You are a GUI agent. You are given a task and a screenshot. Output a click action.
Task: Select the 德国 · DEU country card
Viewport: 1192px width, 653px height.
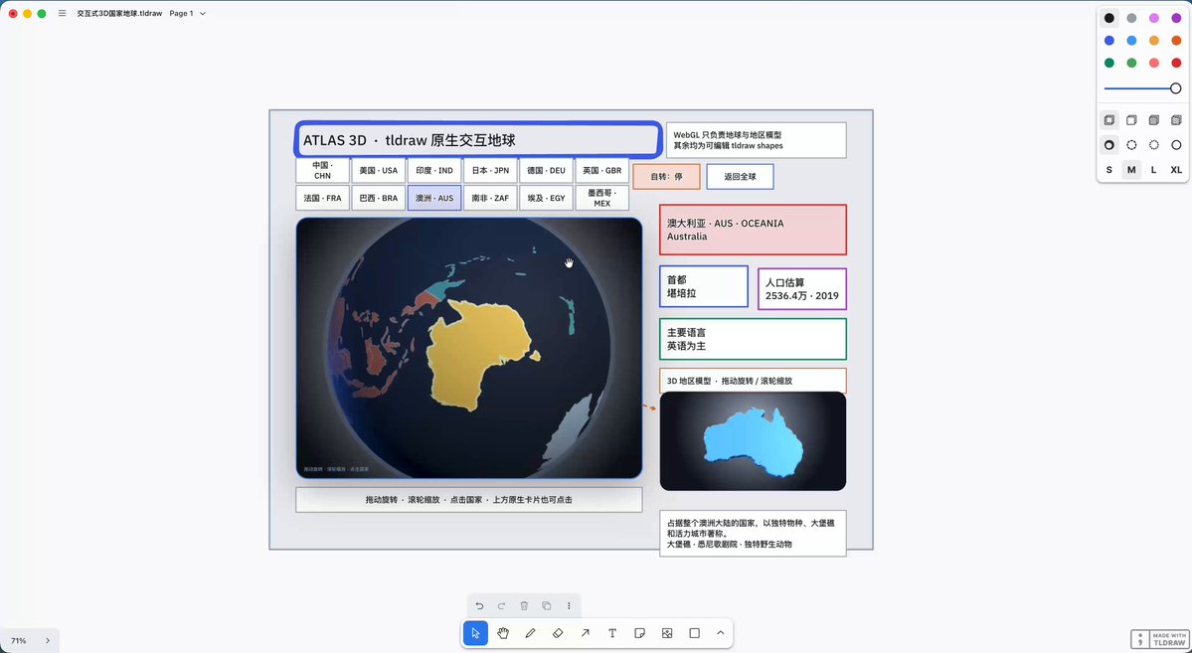click(546, 170)
